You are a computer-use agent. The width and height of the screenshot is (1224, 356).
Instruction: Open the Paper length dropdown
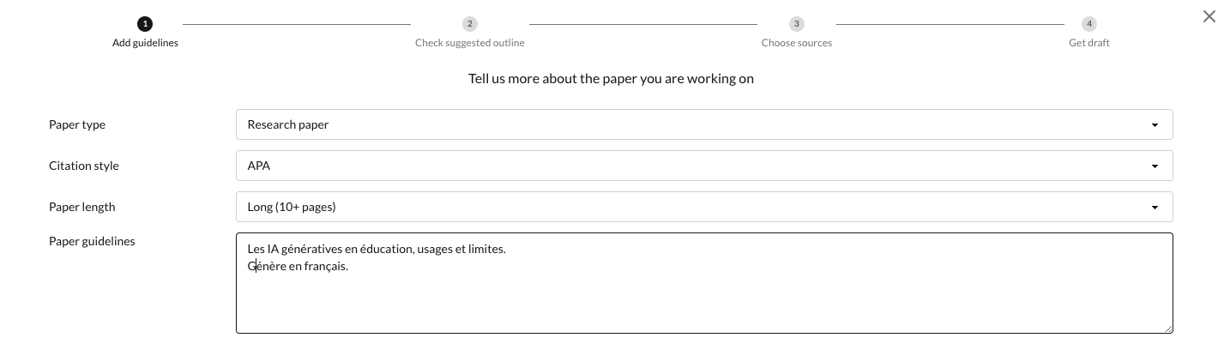(703, 207)
